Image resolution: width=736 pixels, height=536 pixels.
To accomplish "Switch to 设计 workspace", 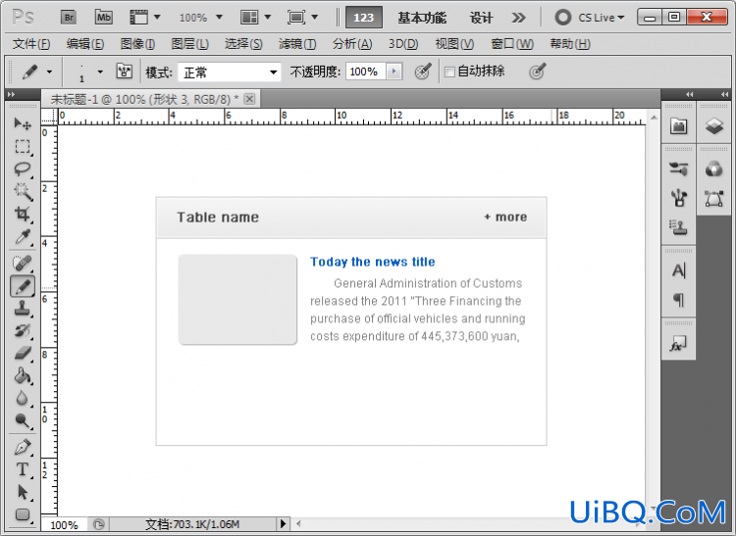I will [x=481, y=18].
